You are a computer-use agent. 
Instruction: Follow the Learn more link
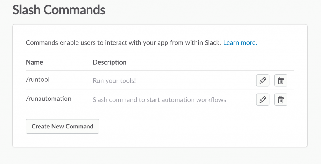click(x=240, y=43)
